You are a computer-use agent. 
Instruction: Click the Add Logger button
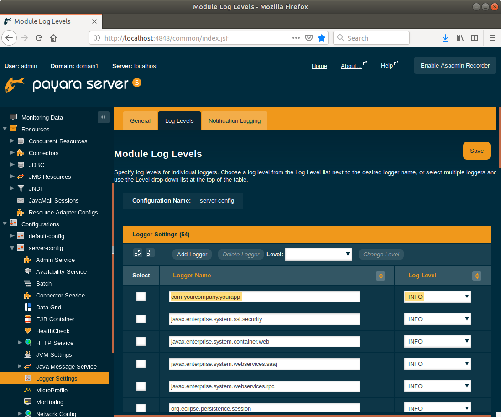pos(192,255)
